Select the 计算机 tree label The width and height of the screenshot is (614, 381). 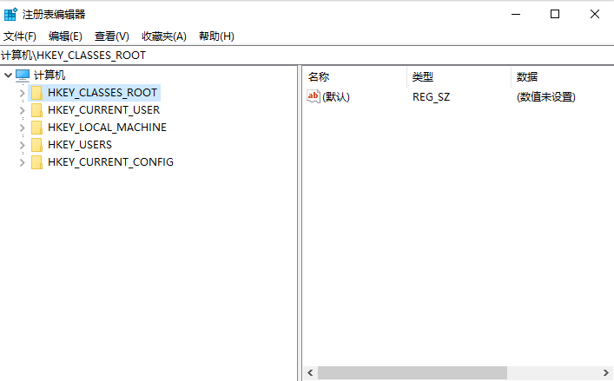(50, 76)
